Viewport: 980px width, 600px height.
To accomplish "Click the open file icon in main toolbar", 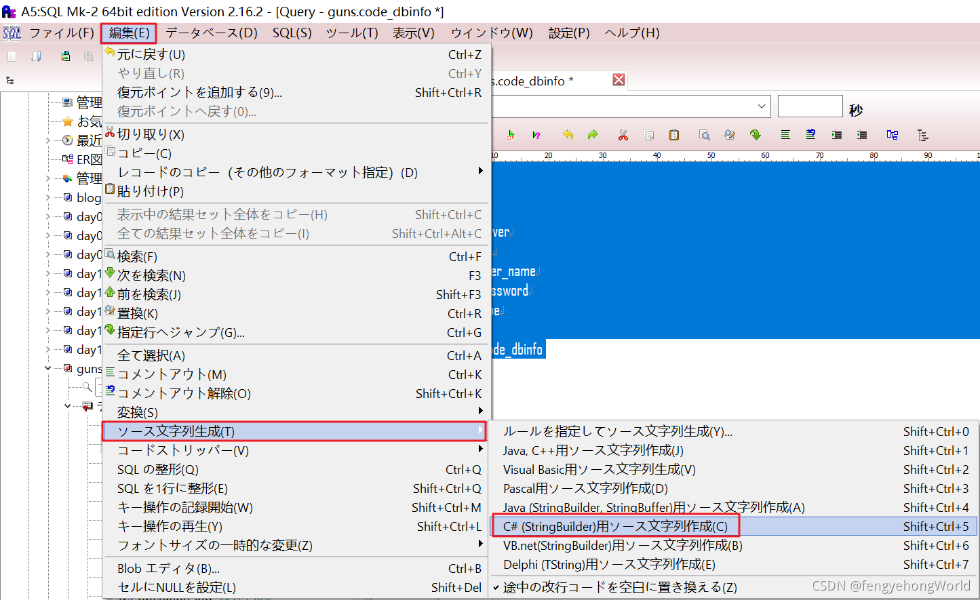I will [x=37, y=56].
